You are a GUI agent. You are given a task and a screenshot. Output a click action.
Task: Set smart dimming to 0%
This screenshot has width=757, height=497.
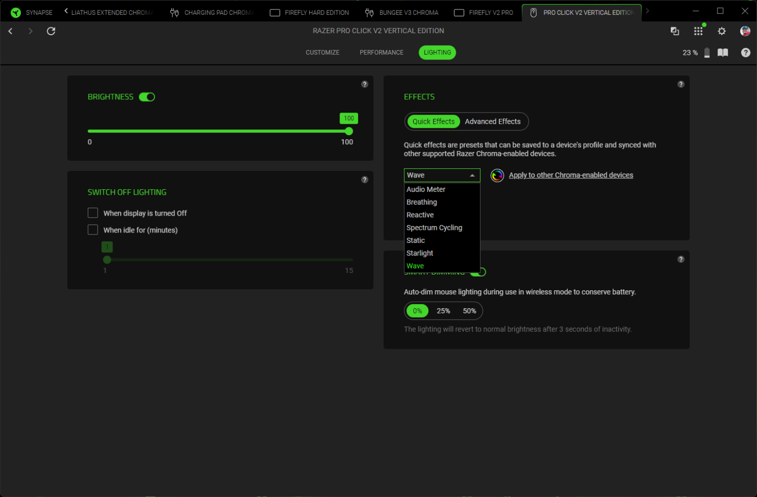coord(417,311)
